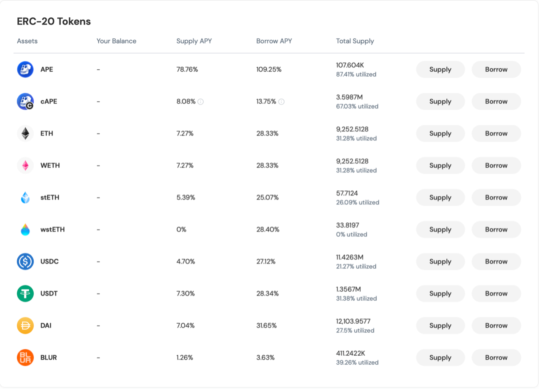Click the pink WETH icon
Screen dimensions: 539x390
coord(25,165)
